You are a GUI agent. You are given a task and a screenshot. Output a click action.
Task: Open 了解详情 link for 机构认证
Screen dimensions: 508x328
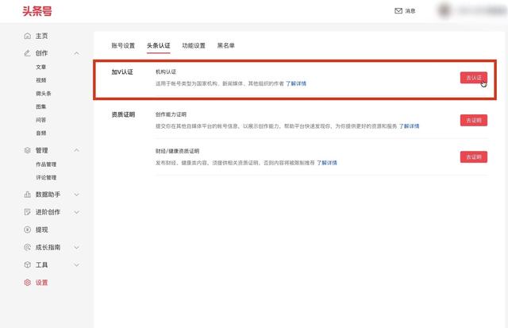point(296,83)
